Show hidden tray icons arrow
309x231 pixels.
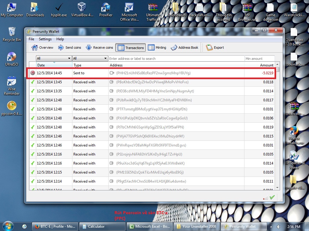click(x=271, y=227)
